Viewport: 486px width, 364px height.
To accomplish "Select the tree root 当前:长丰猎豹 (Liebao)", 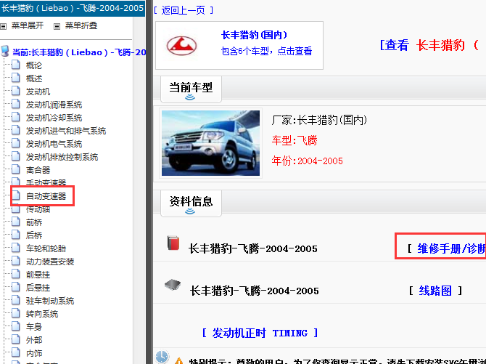I will [x=79, y=52].
